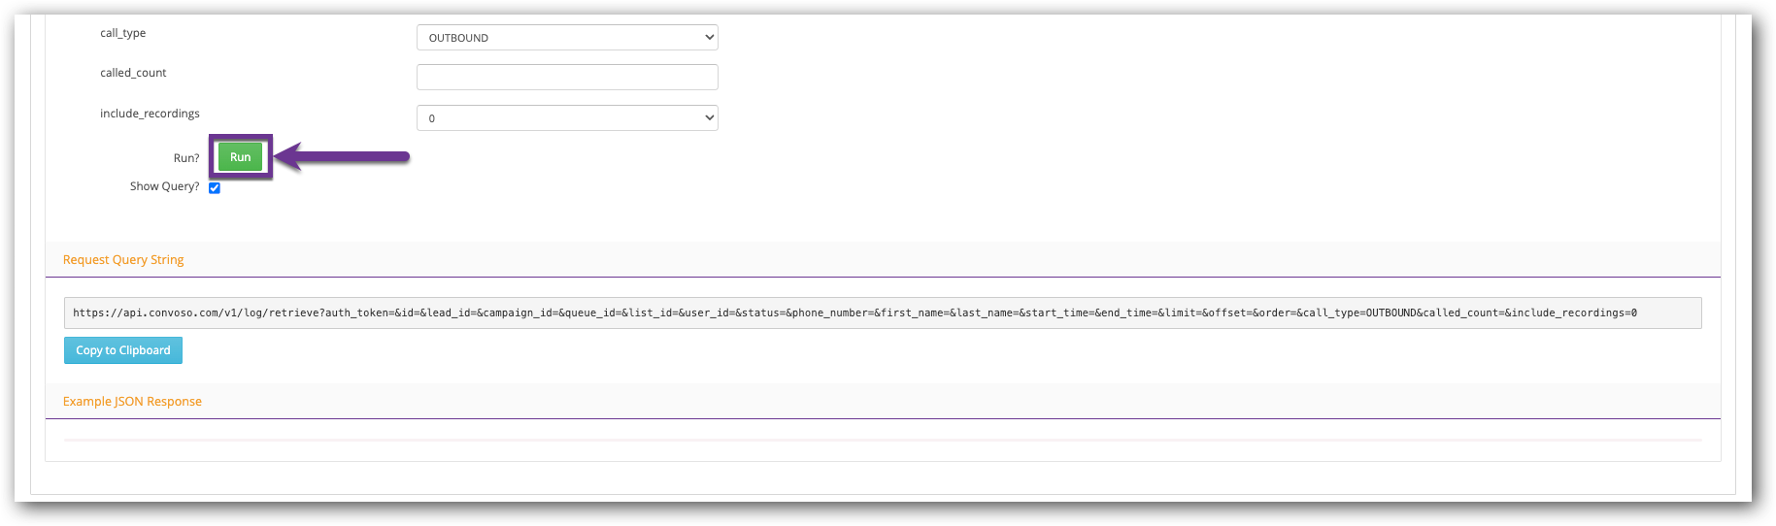Screen dimensions: 1776x526
Task: Open the include_recordings dropdown
Action: tap(567, 117)
